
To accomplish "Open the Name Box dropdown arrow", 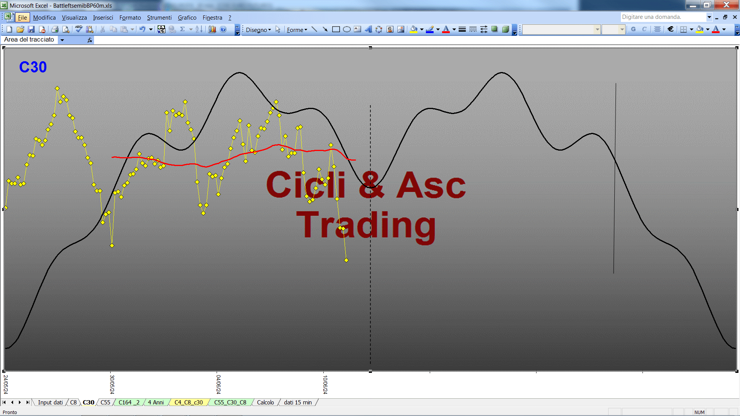I will [62, 40].
